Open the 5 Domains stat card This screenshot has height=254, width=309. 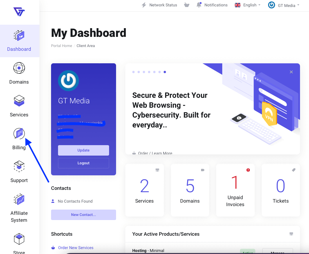point(190,190)
